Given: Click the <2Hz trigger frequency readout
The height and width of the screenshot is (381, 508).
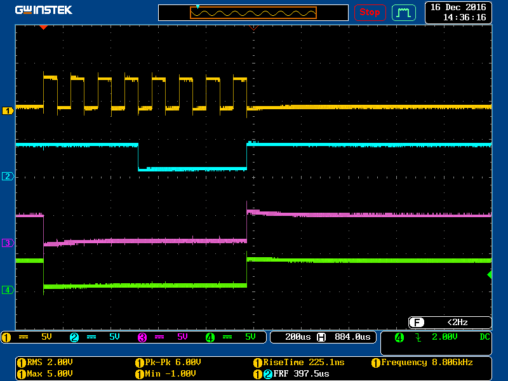Looking at the screenshot, I should point(457,323).
